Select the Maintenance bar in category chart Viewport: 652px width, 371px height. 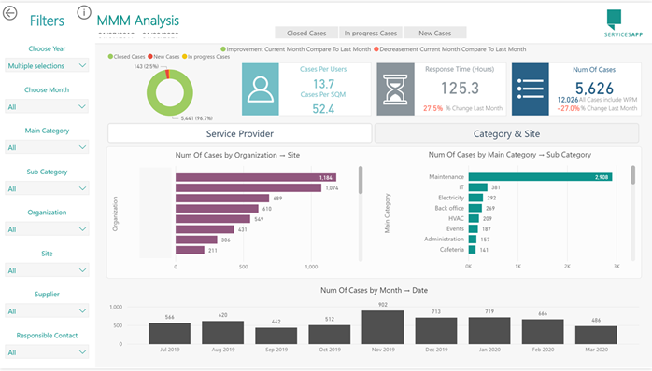click(x=540, y=177)
